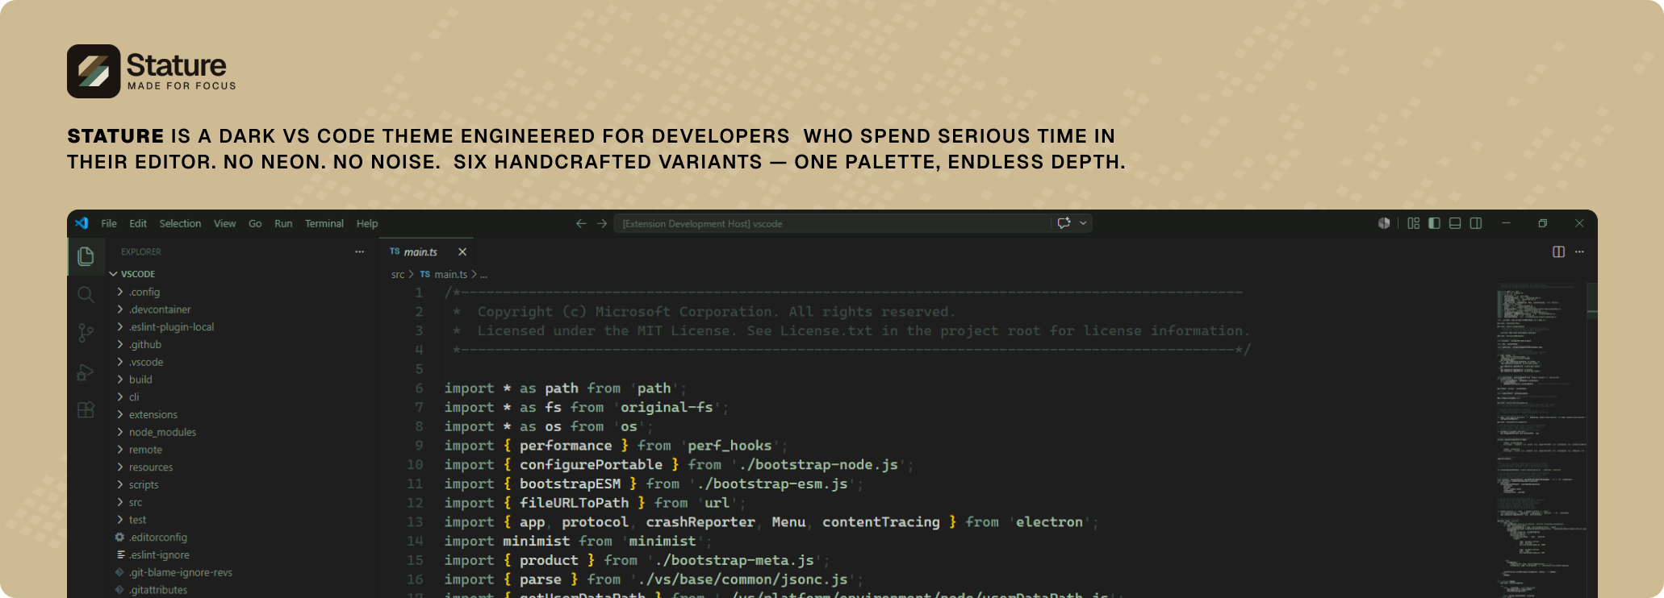This screenshot has height=598, width=1664.
Task: Open the Source Control view
Action: click(x=86, y=333)
